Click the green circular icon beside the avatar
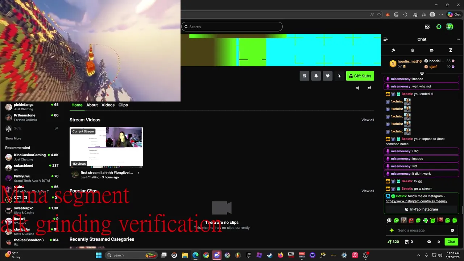The width and height of the screenshot is (464, 261). click(x=439, y=26)
